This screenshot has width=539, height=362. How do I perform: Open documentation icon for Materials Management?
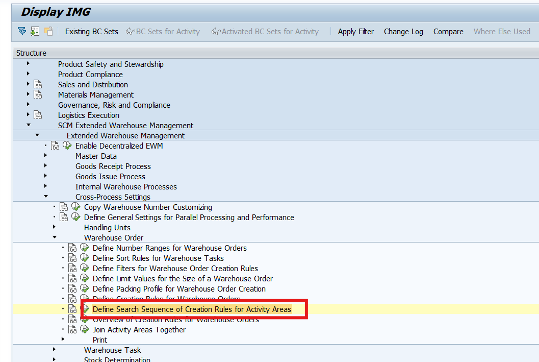point(38,94)
